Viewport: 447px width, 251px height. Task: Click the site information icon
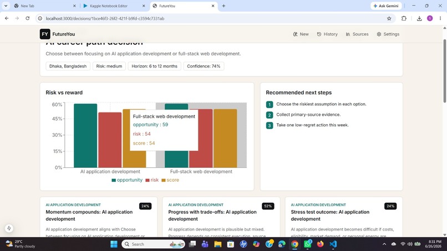coord(40,18)
